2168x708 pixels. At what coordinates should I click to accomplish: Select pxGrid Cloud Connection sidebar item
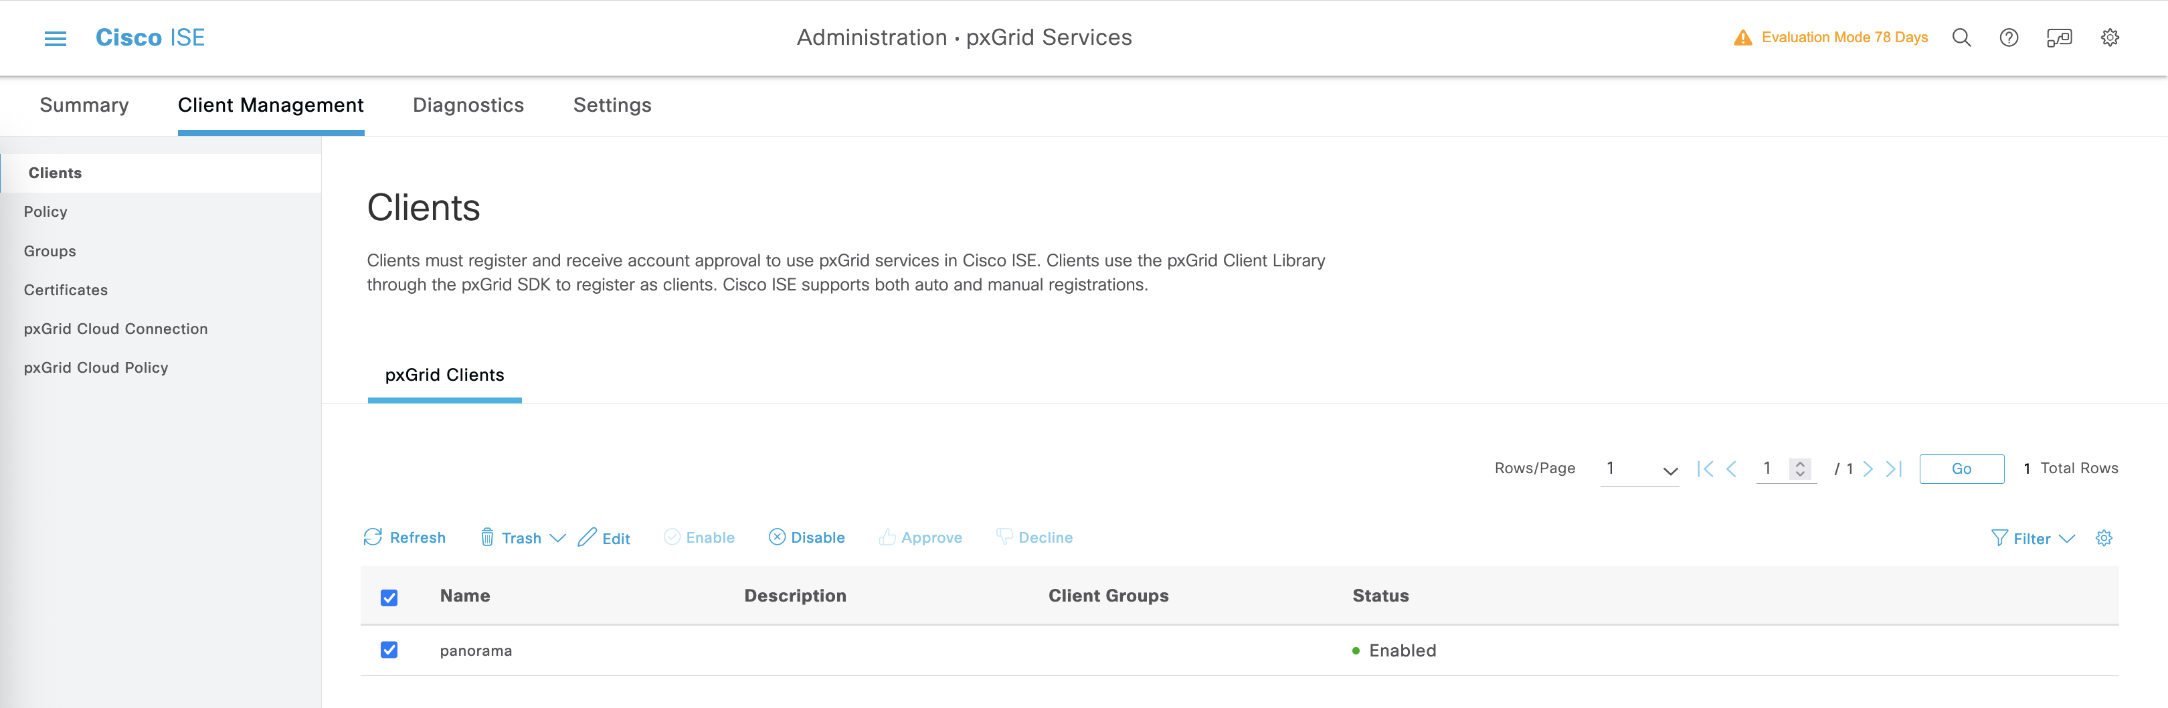115,329
